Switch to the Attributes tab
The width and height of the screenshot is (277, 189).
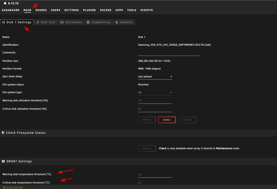(71, 22)
